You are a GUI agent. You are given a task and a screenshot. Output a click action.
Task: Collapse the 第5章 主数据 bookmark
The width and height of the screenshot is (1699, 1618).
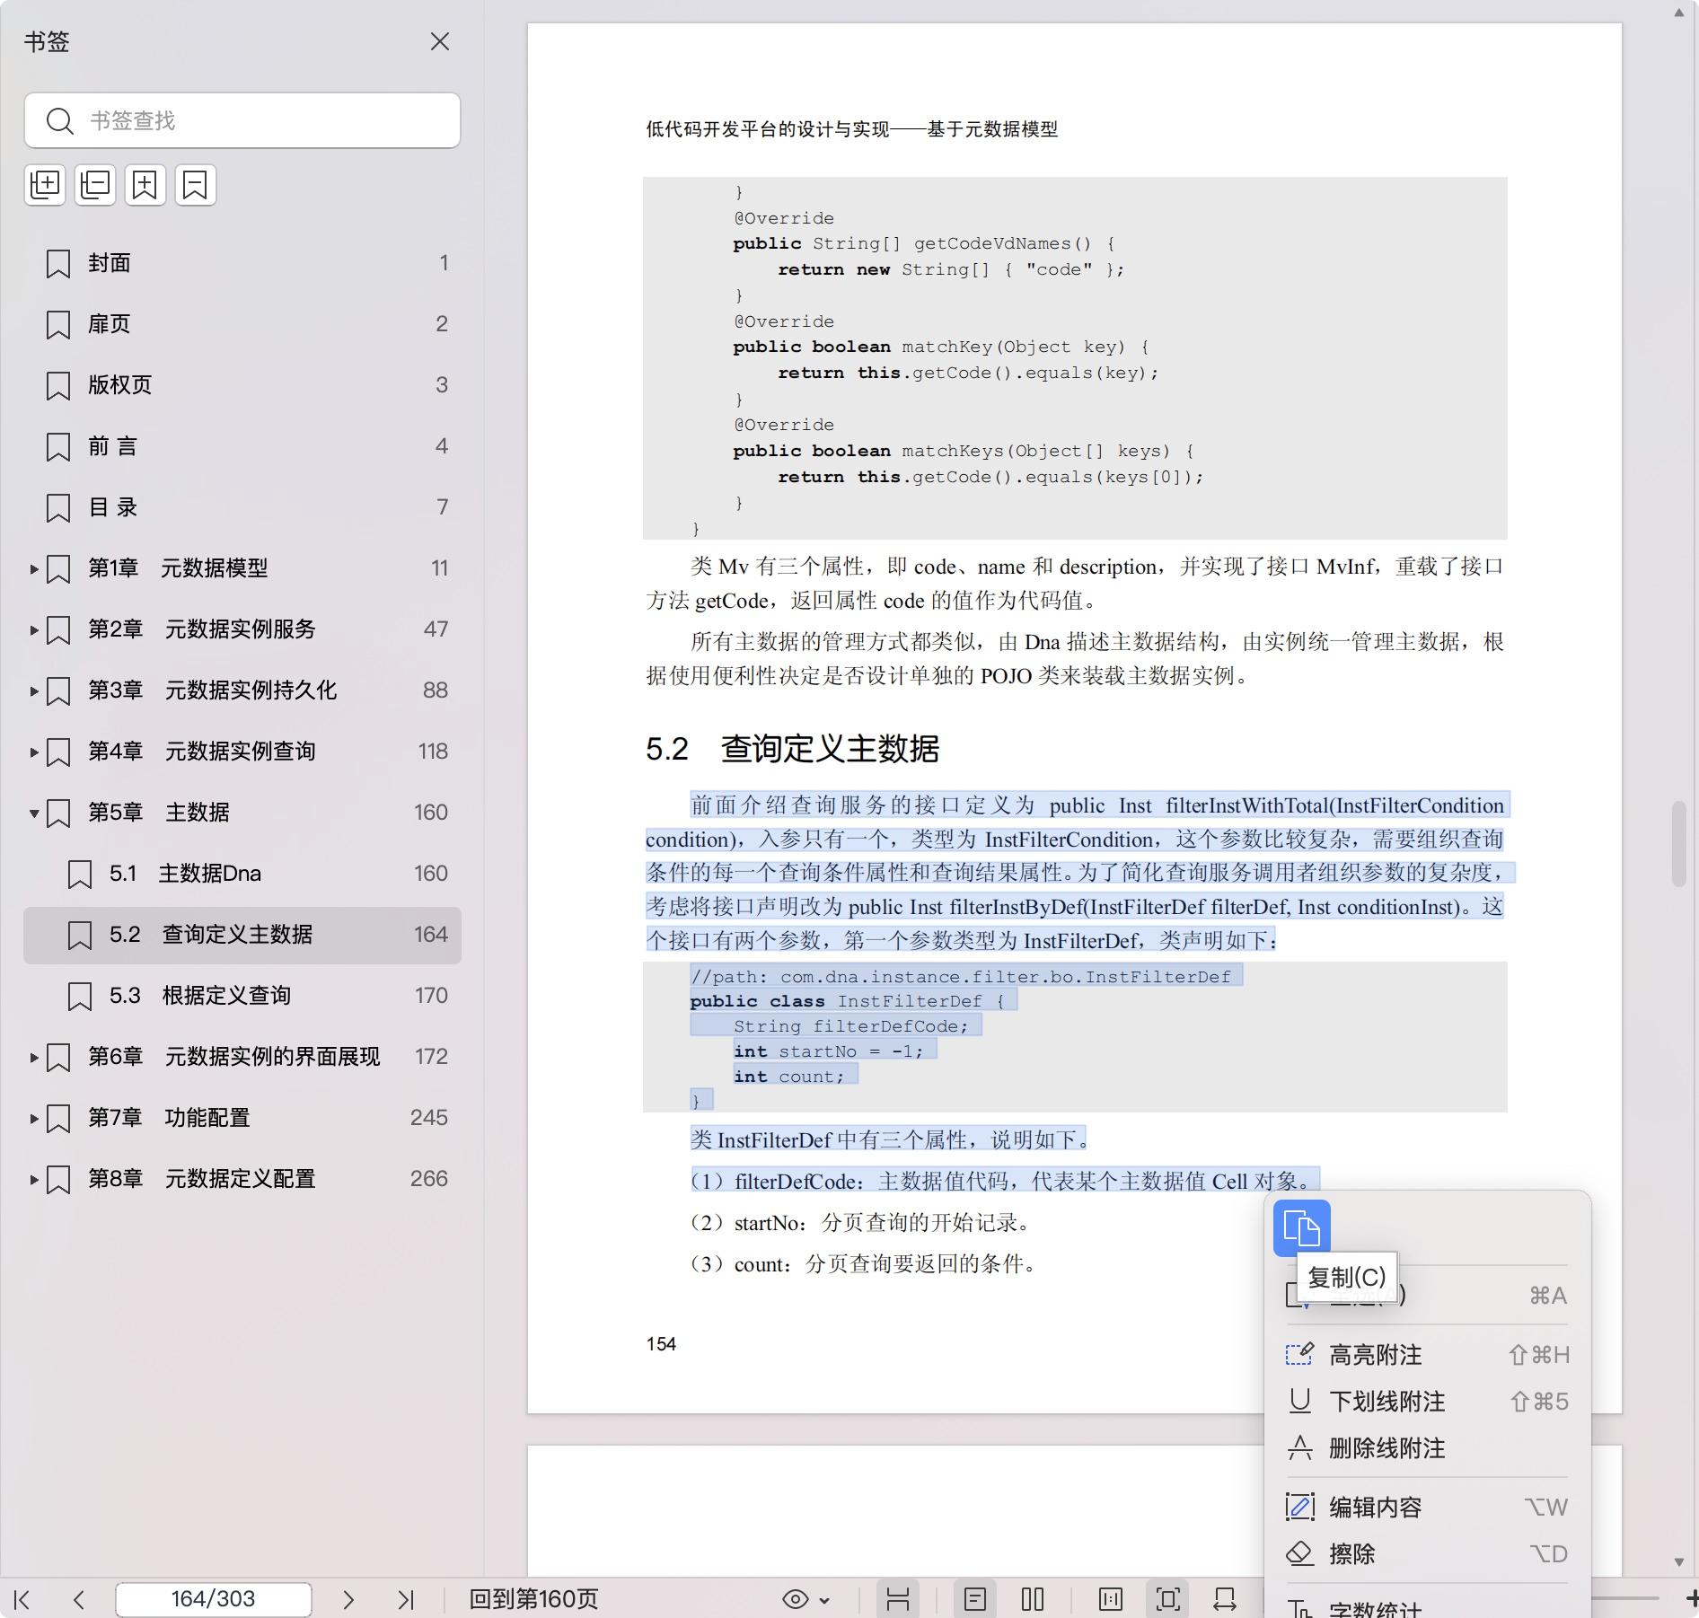34,813
